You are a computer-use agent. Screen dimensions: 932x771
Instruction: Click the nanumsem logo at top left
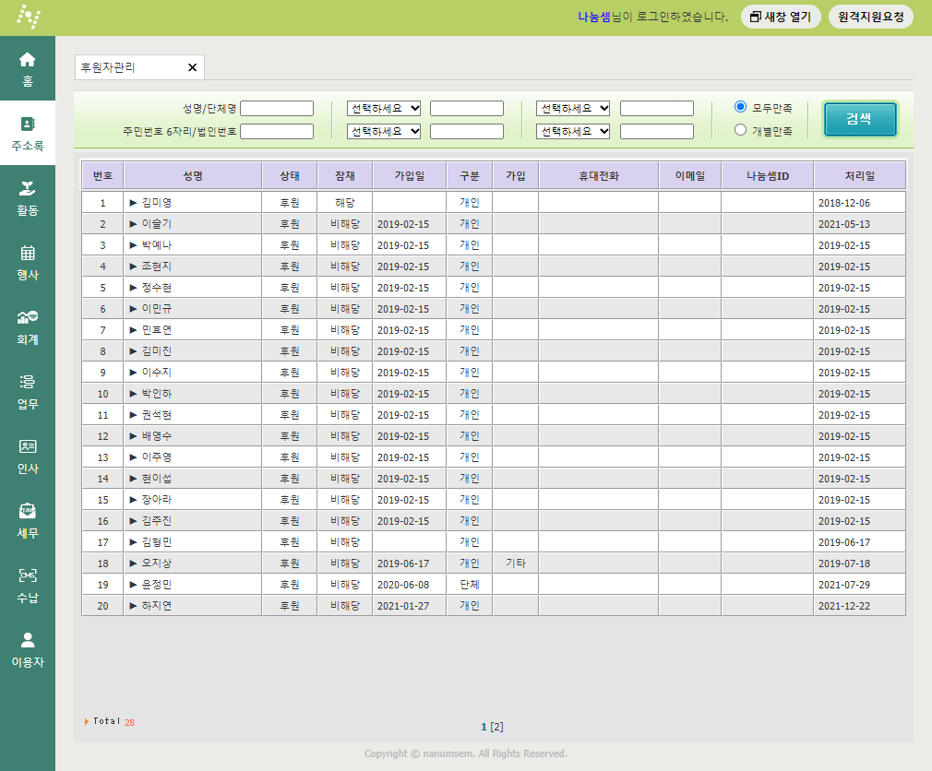(28, 17)
